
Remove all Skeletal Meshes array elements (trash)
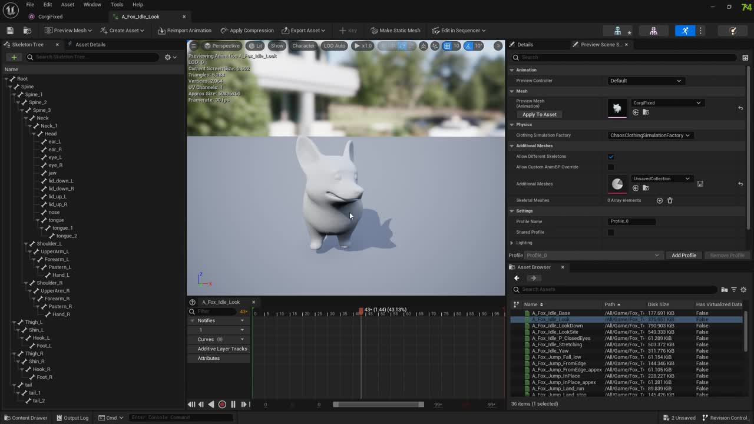(670, 200)
